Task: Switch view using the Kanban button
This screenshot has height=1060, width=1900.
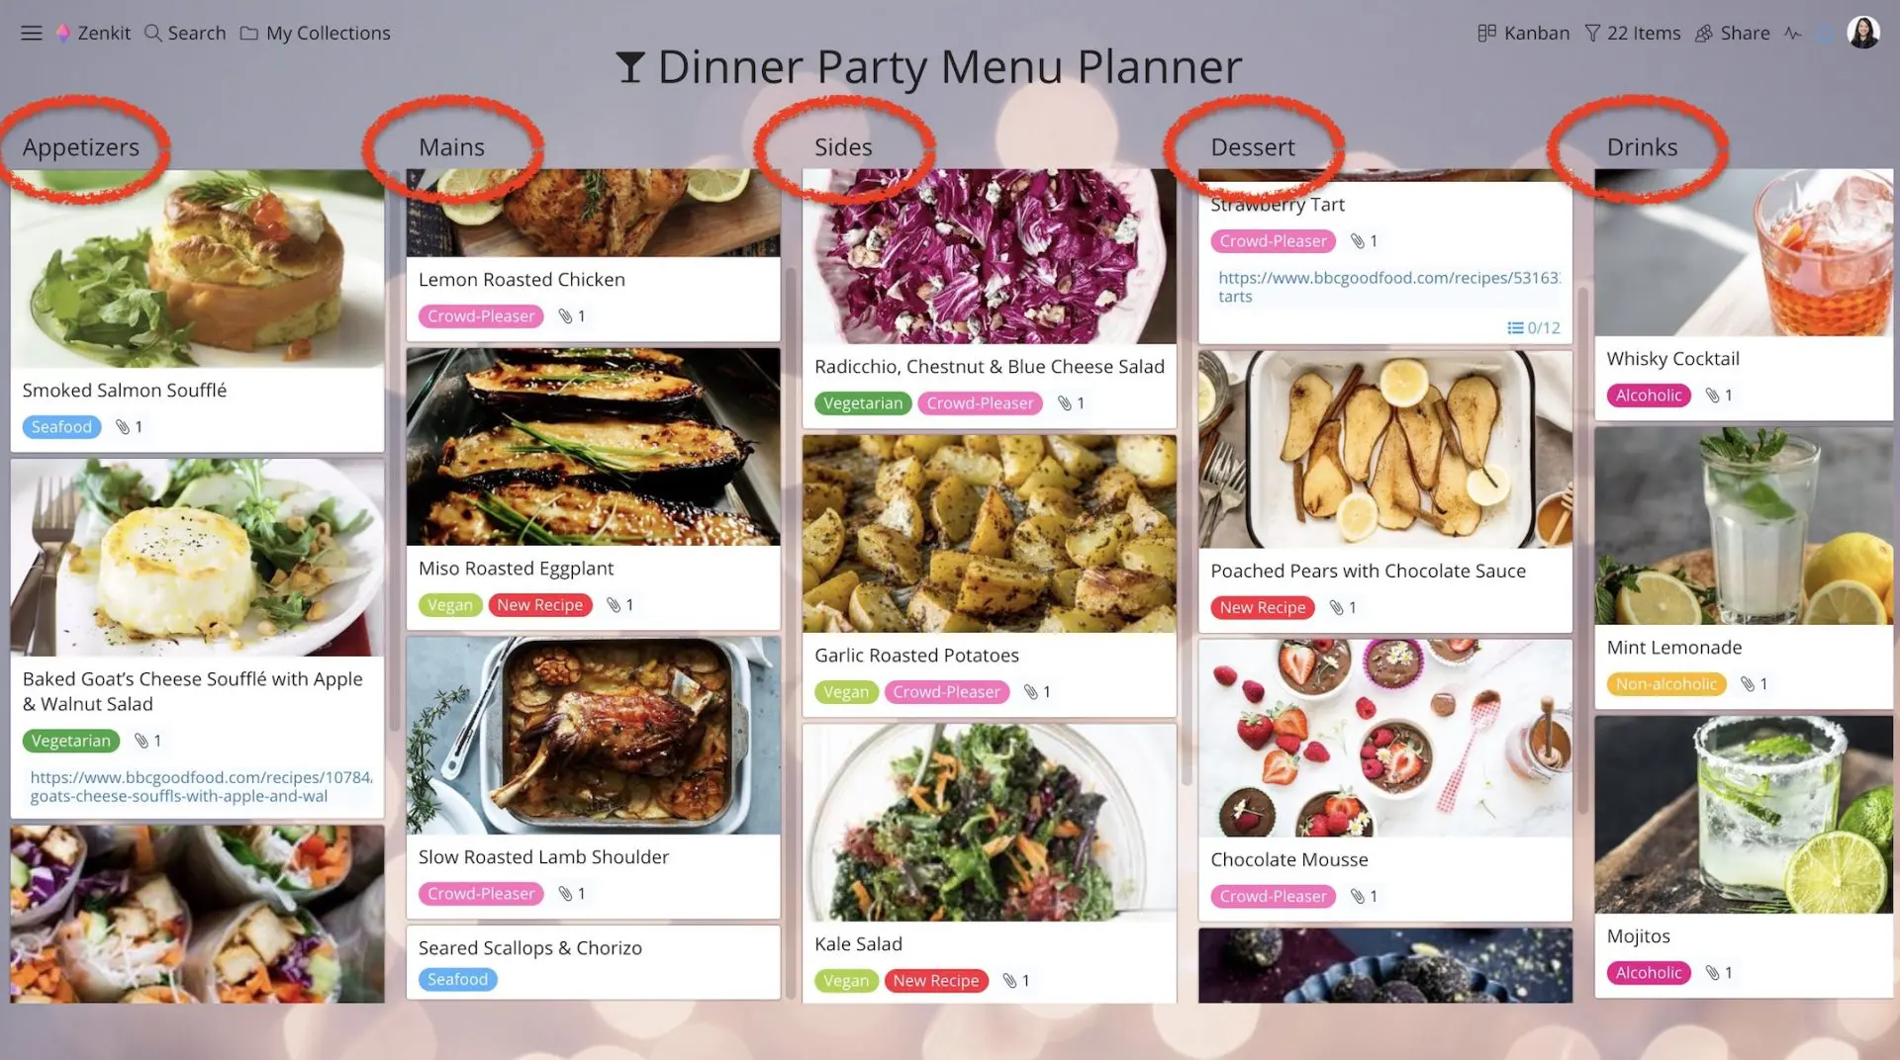Action: click(x=1523, y=33)
